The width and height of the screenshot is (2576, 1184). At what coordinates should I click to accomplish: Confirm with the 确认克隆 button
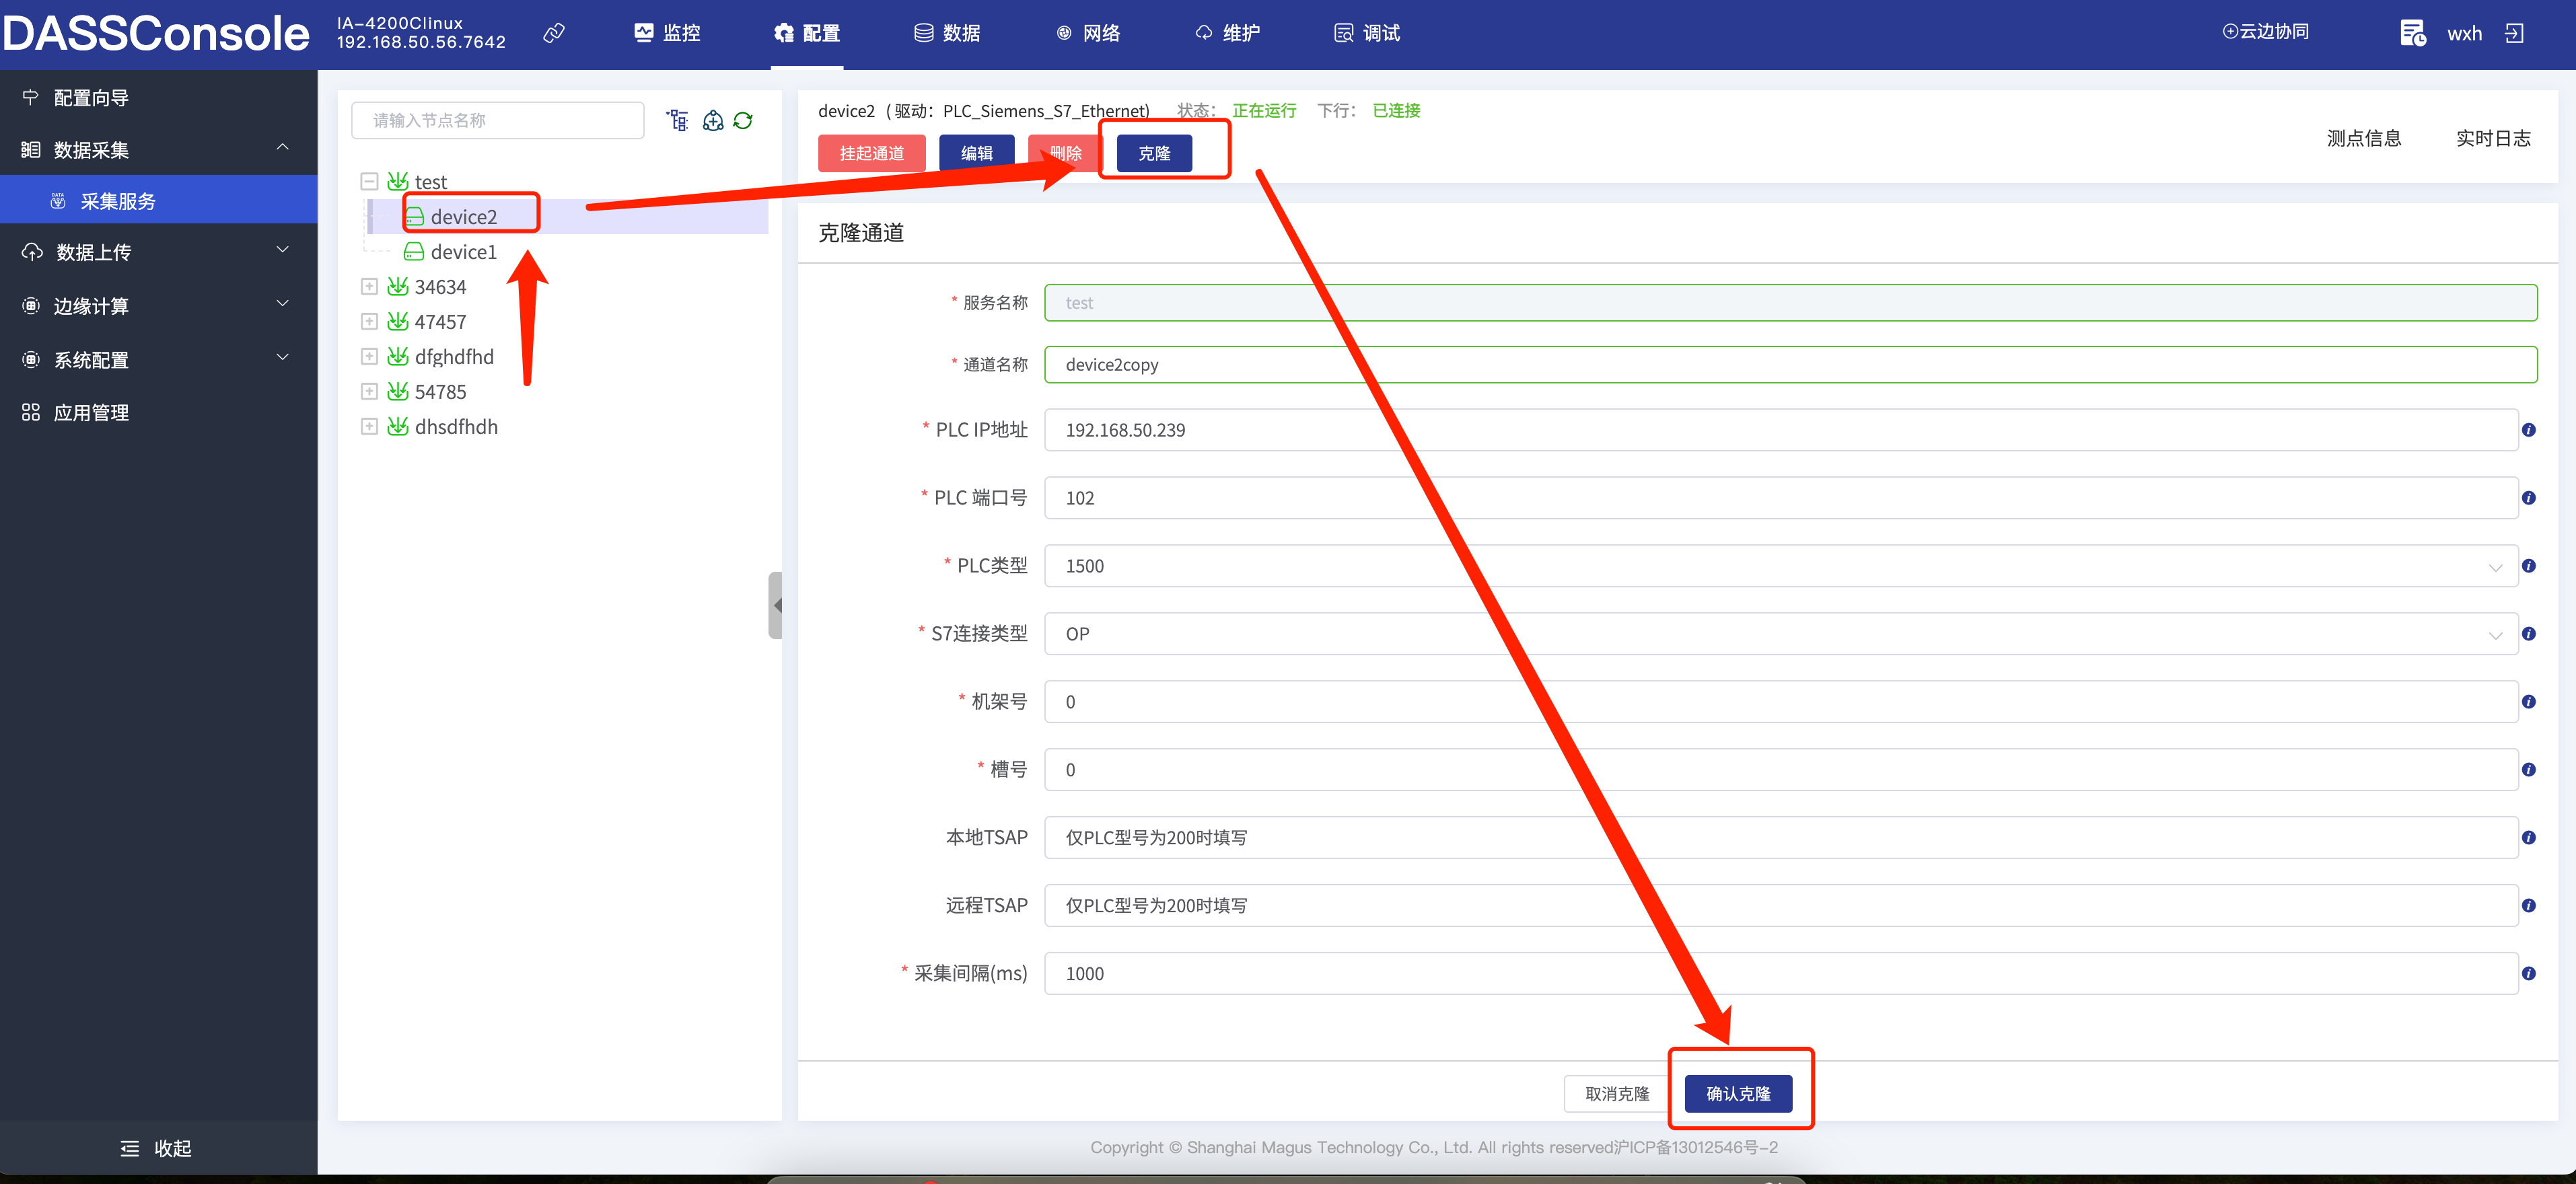(1738, 1094)
